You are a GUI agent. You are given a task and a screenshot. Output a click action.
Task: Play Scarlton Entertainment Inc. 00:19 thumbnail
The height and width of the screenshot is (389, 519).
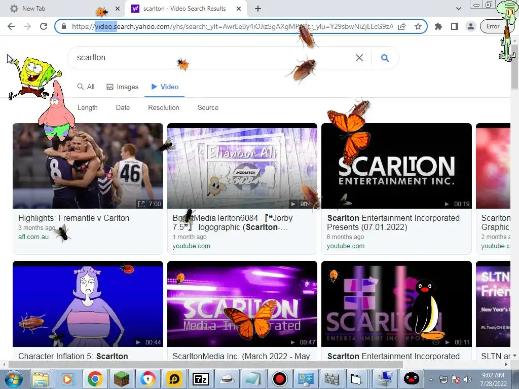(x=396, y=166)
